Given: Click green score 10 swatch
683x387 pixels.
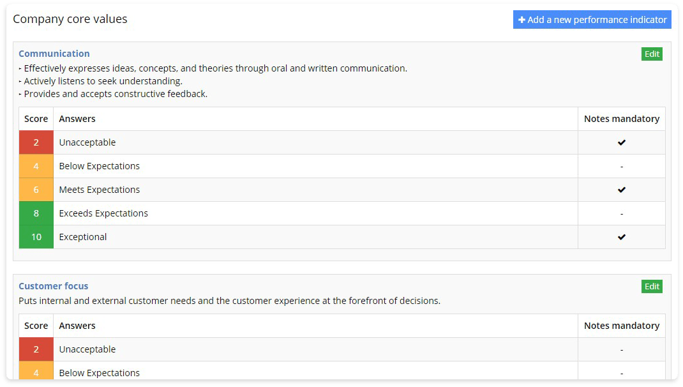Looking at the screenshot, I should tap(36, 237).
